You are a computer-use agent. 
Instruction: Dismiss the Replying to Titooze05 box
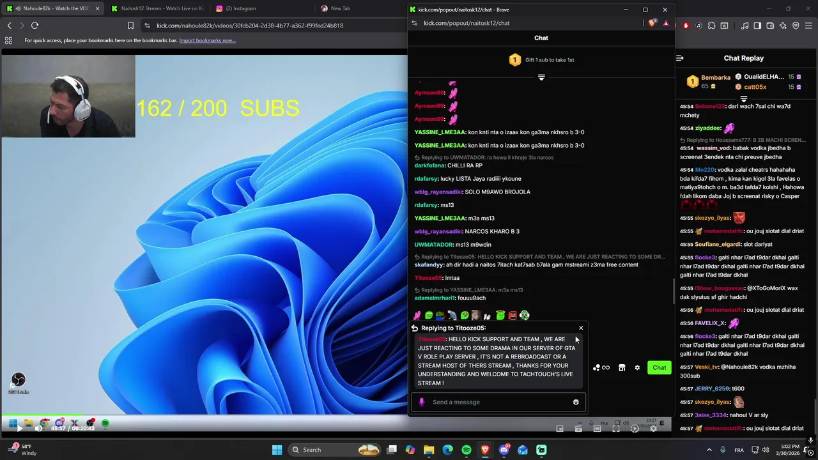(x=581, y=328)
